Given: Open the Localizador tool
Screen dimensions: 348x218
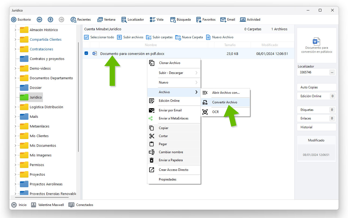Looking at the screenshot, I should tap(133, 20).
